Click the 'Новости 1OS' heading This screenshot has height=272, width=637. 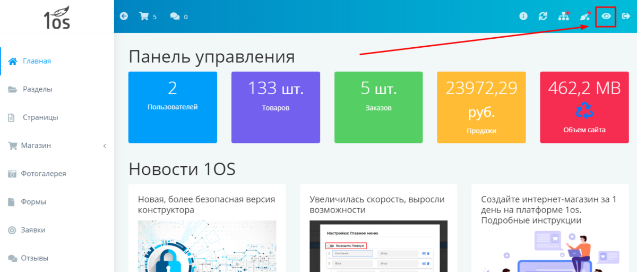[182, 169]
